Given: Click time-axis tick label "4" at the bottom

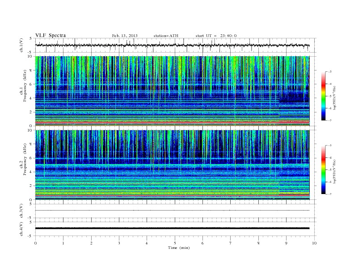Looking at the screenshot, I should pos(147,243).
